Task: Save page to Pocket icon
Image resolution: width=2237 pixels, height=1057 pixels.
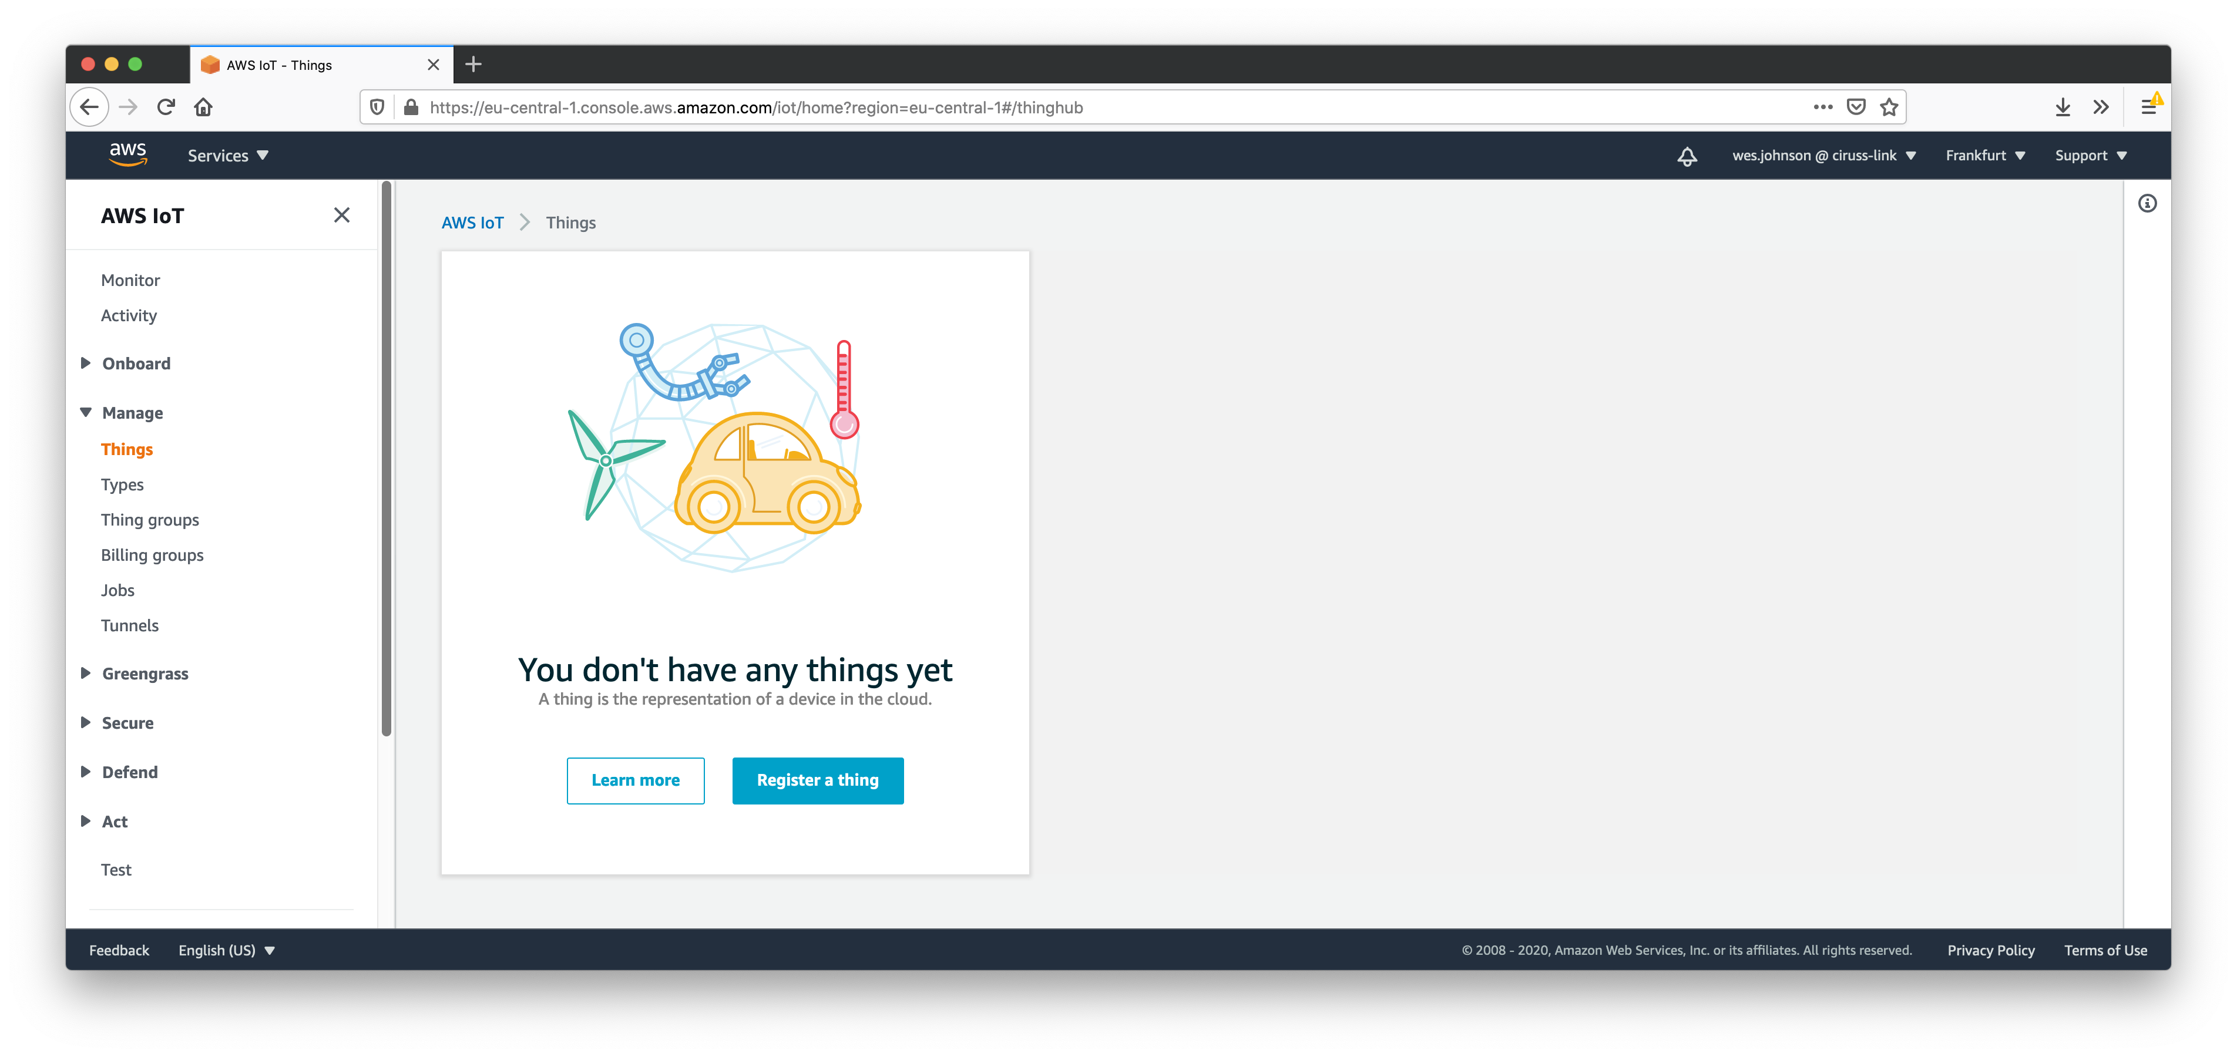Action: tap(1856, 107)
